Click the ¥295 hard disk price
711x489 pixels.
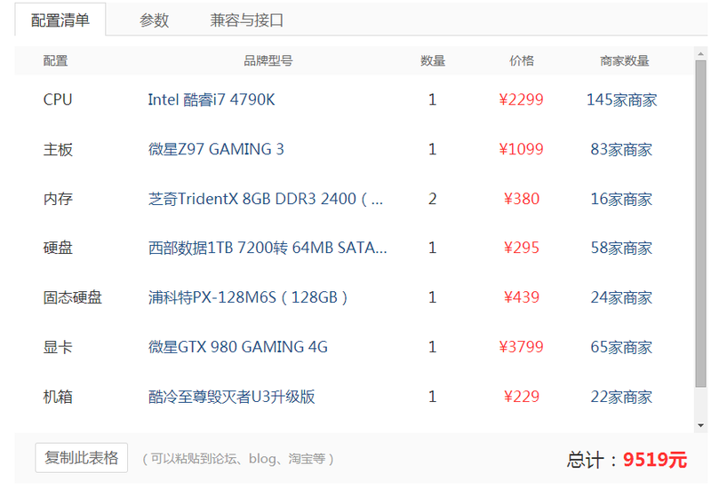tap(522, 248)
